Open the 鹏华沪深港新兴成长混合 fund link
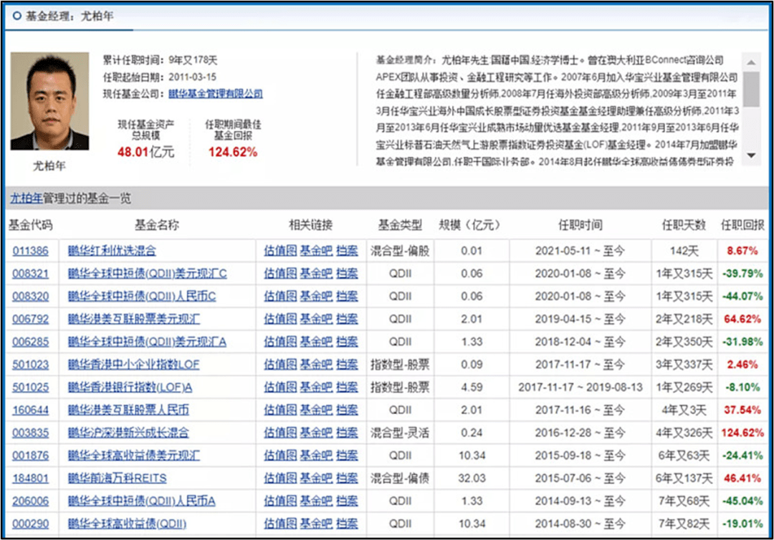Screen dimensions: 774x540 coord(128,433)
